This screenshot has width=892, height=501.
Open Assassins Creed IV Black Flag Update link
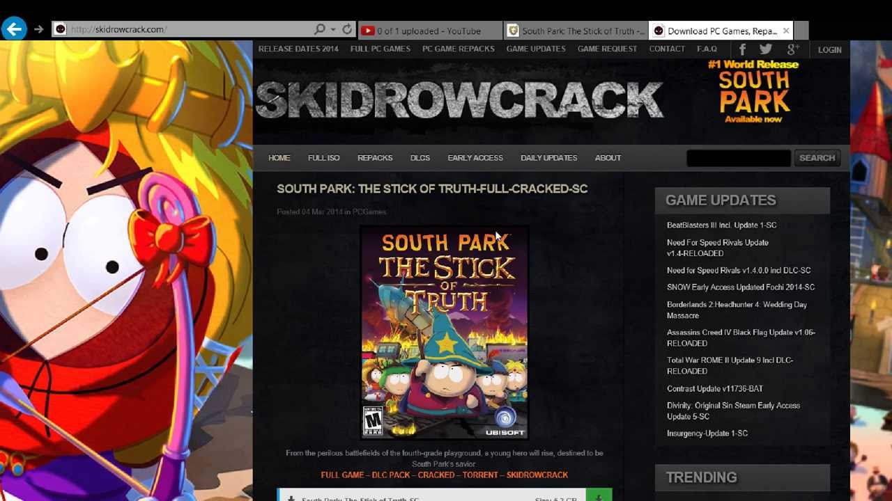pyautogui.click(x=741, y=337)
